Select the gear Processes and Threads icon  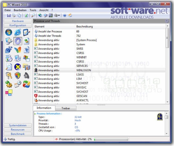tap(18, 41)
